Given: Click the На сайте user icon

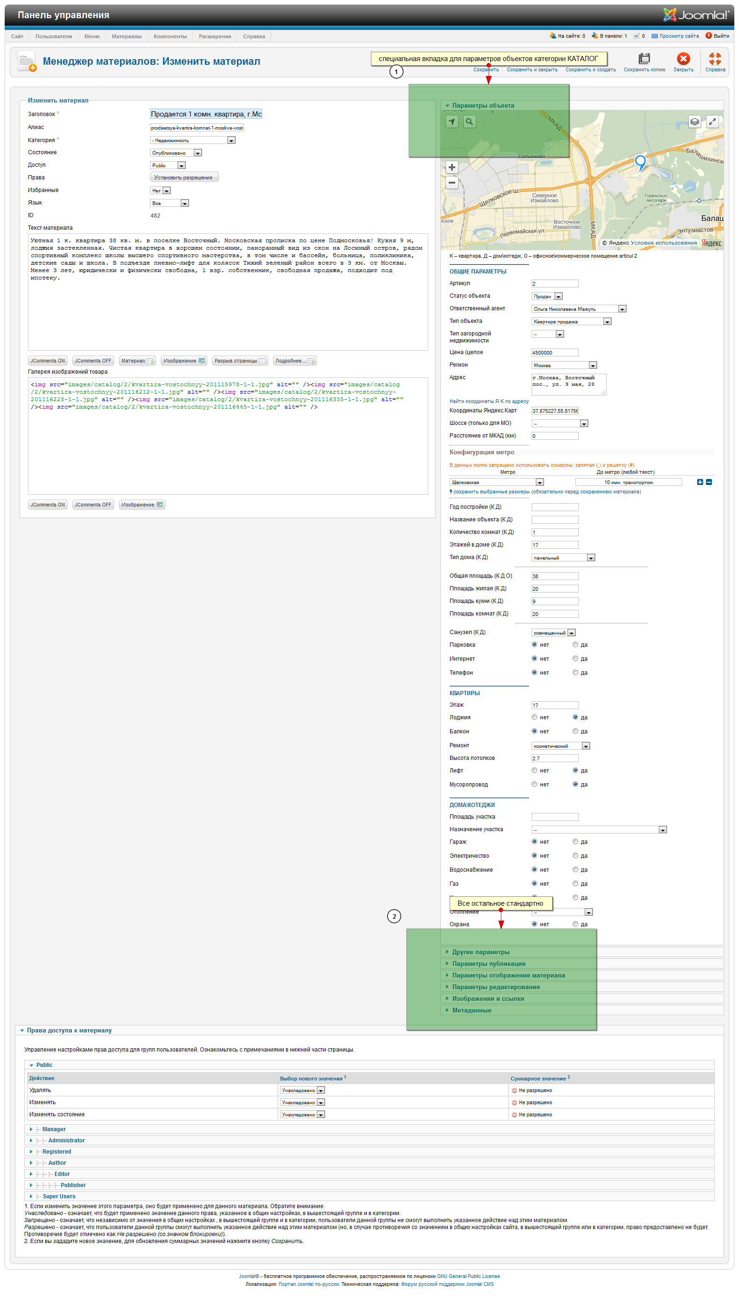Looking at the screenshot, I should pos(553,35).
